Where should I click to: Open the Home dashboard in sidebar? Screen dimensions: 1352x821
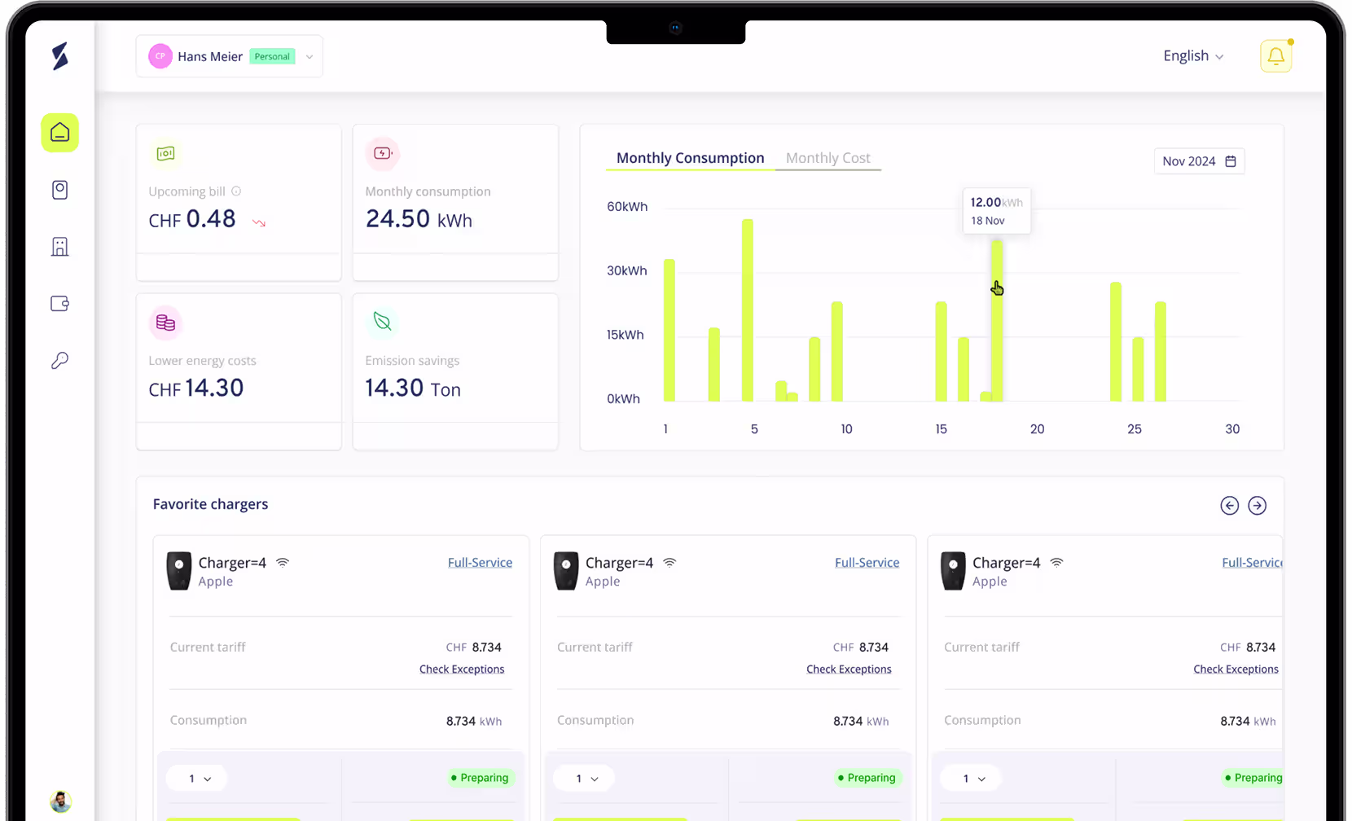tap(60, 133)
